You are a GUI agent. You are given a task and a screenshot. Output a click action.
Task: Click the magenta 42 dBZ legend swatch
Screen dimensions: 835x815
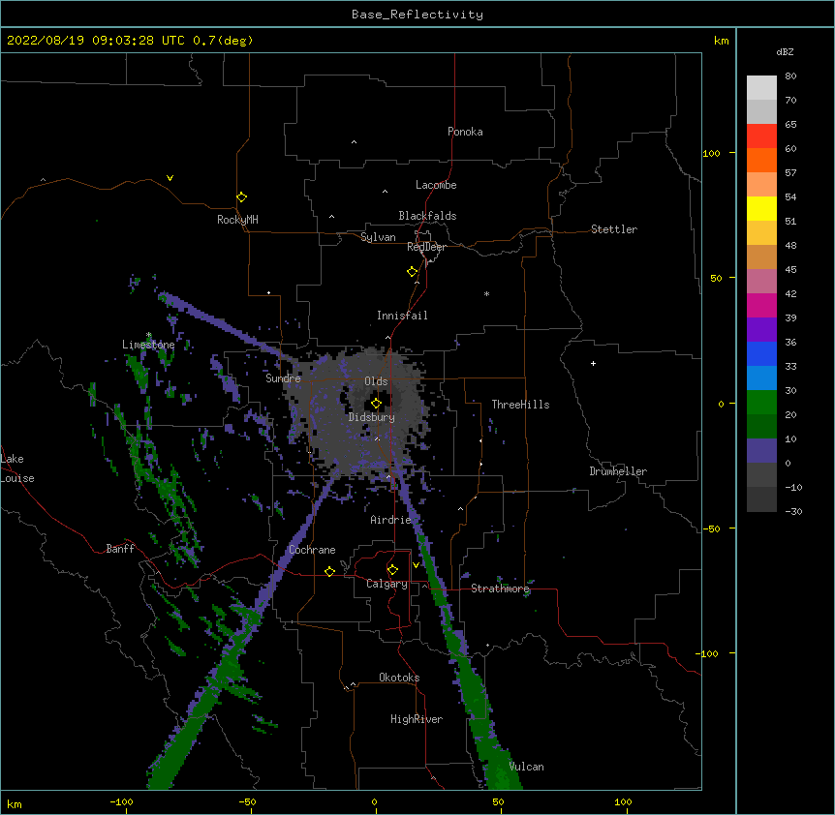pos(761,305)
